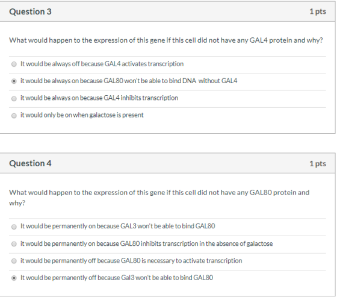Image resolution: width=337 pixels, height=297 pixels.
Task: Select 'always off because GAL4 activates transcription' radio
Action: 14,64
